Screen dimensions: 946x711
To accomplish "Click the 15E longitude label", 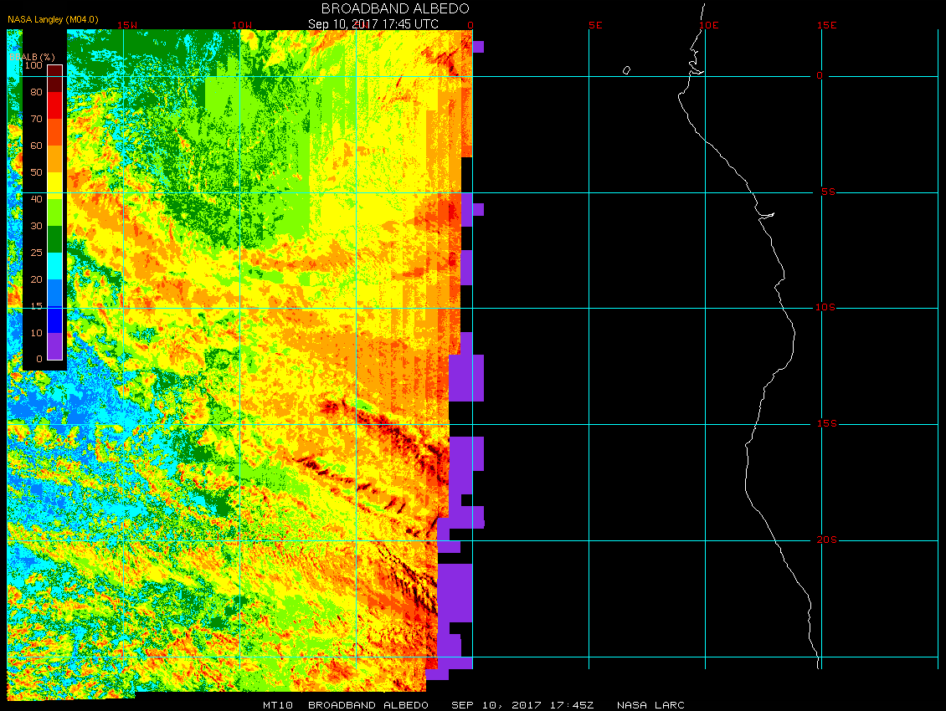I will click(x=826, y=25).
